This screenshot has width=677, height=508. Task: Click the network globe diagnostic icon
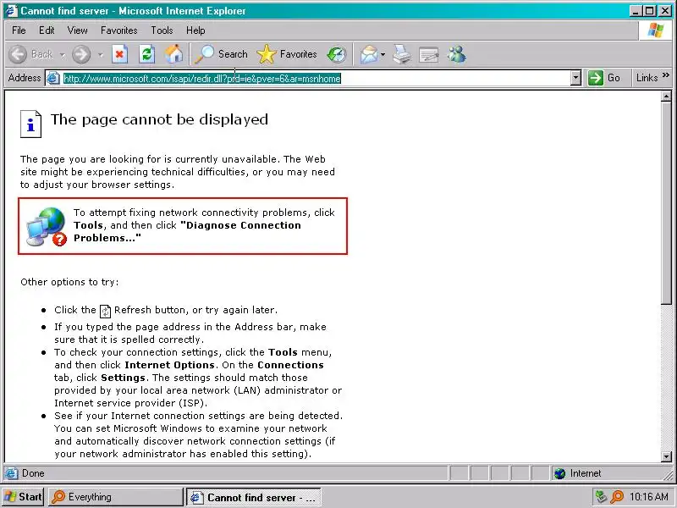47,226
